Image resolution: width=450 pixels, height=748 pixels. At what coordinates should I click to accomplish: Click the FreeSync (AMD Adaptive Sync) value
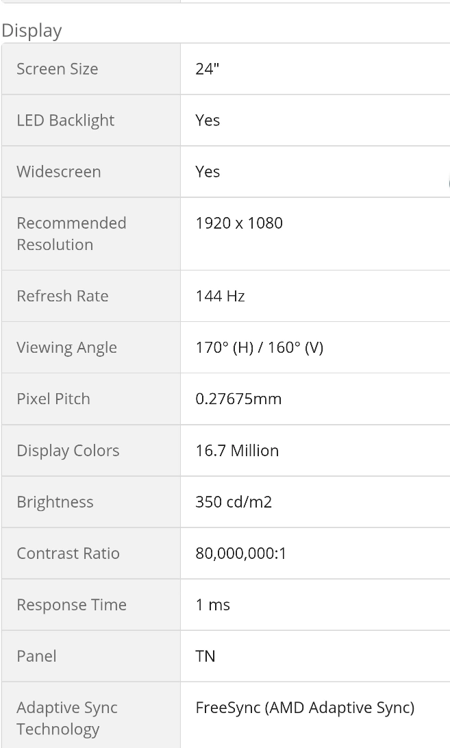tap(305, 708)
